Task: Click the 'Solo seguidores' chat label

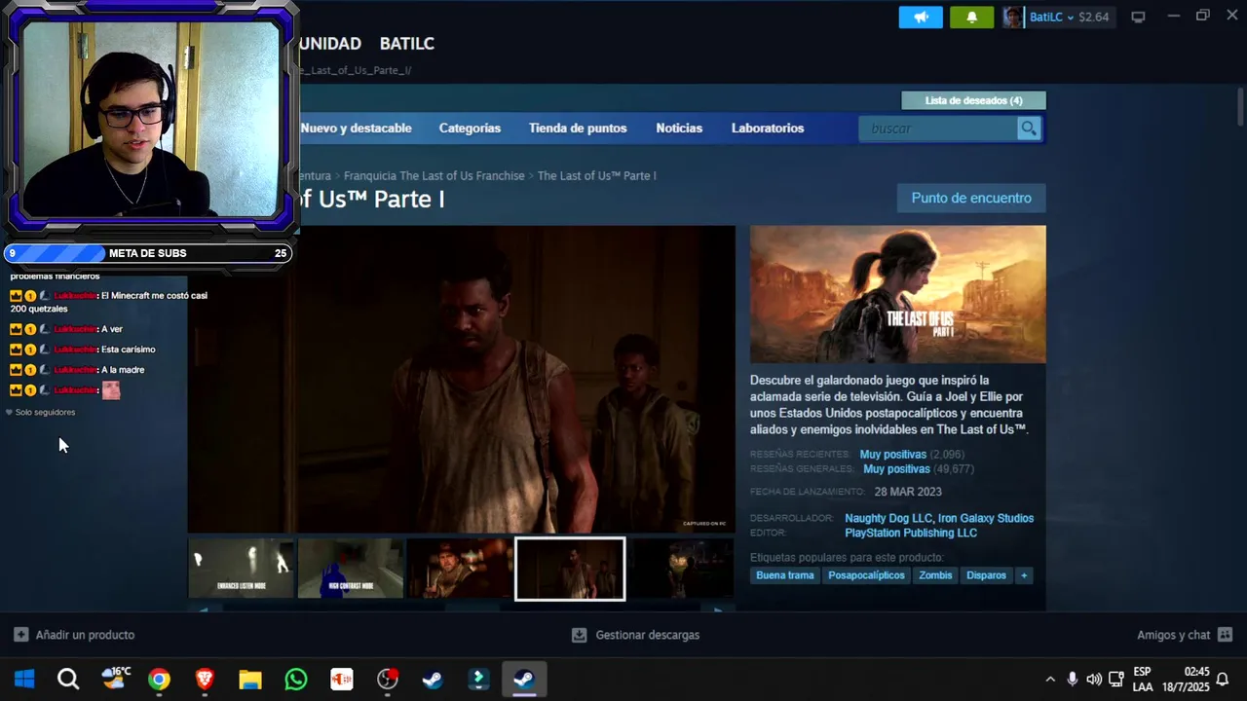Action: pos(45,413)
